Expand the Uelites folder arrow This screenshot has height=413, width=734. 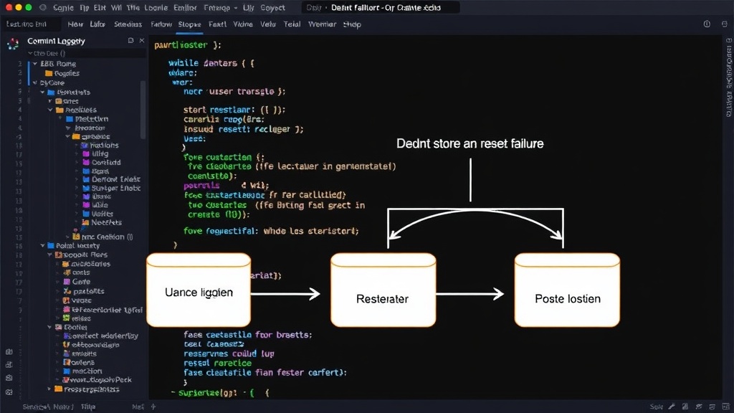click(x=77, y=214)
